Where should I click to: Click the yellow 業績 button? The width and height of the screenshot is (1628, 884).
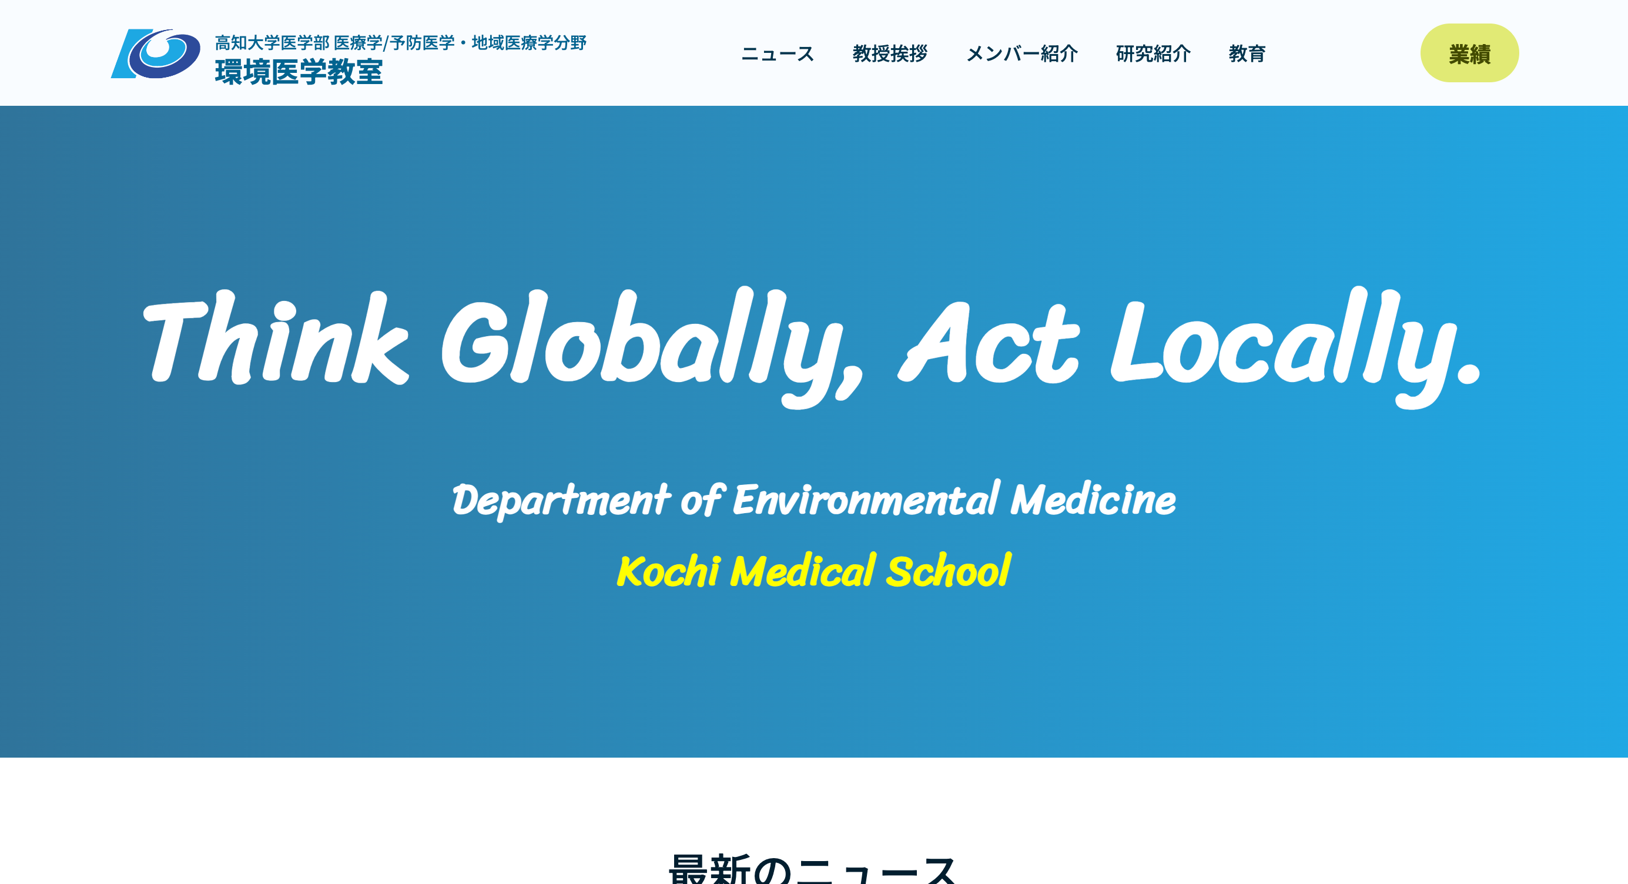pyautogui.click(x=1469, y=53)
